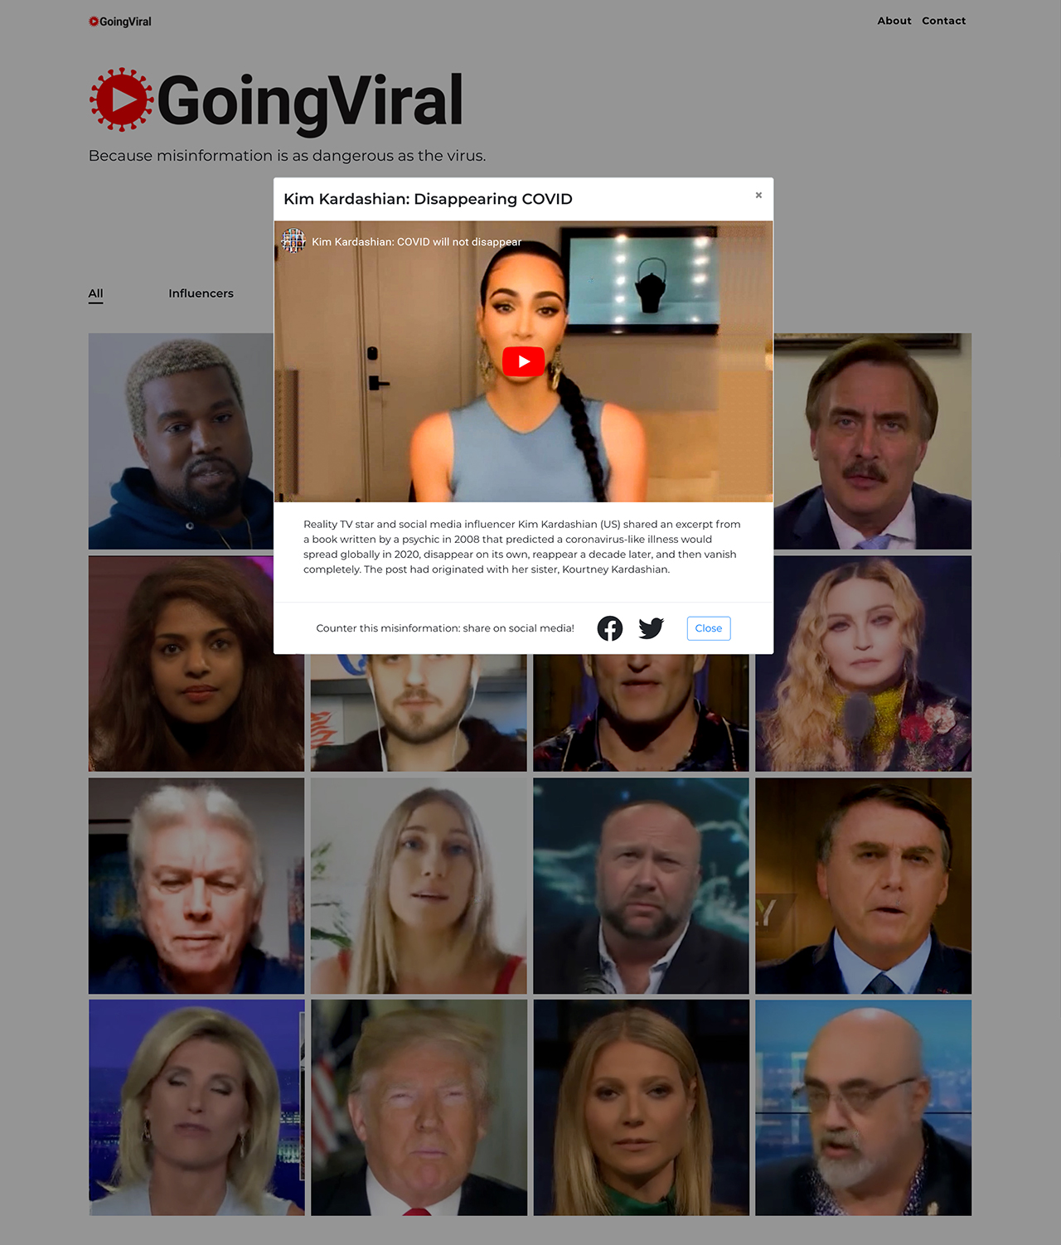Click the small GoingViral logo in header
1061x1245 pixels.
[120, 22]
